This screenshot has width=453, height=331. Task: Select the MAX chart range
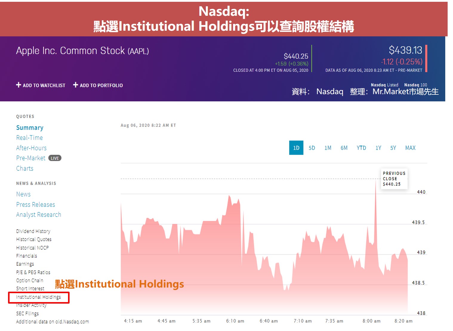tap(410, 148)
